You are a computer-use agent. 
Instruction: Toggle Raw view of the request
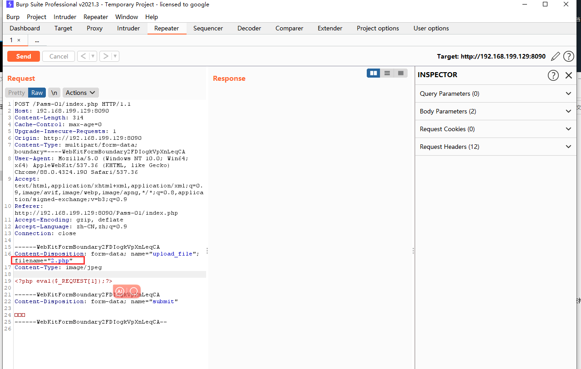click(37, 93)
